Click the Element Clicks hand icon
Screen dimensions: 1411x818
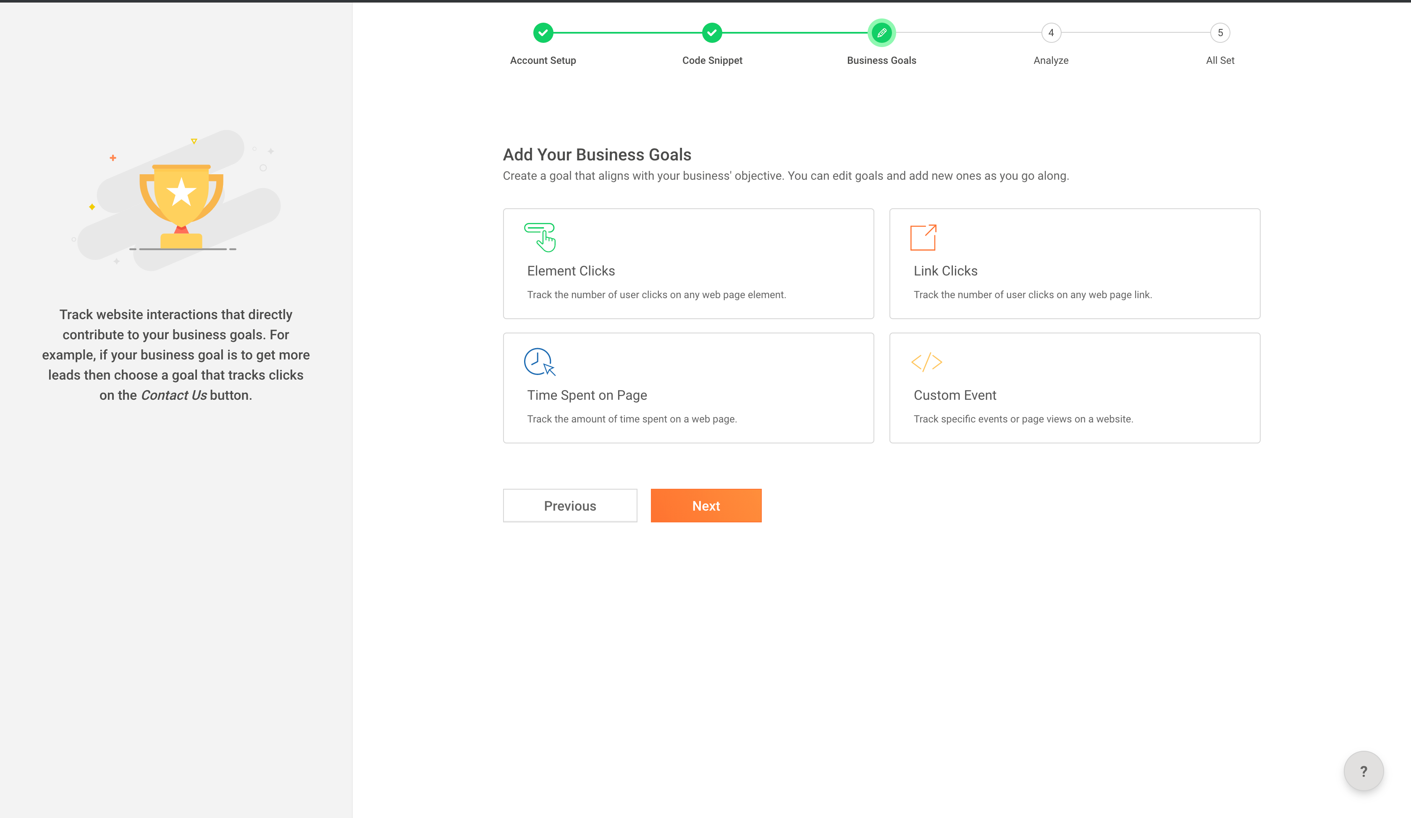pyautogui.click(x=540, y=237)
